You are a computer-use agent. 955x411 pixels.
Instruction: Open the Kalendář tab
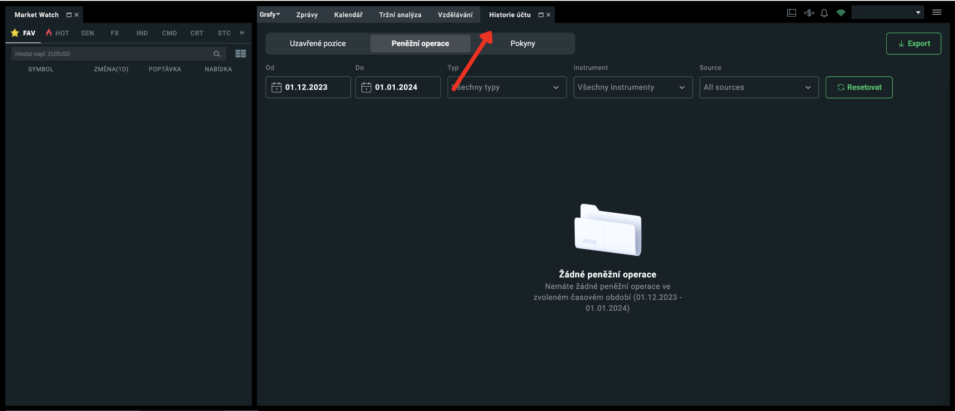point(348,15)
